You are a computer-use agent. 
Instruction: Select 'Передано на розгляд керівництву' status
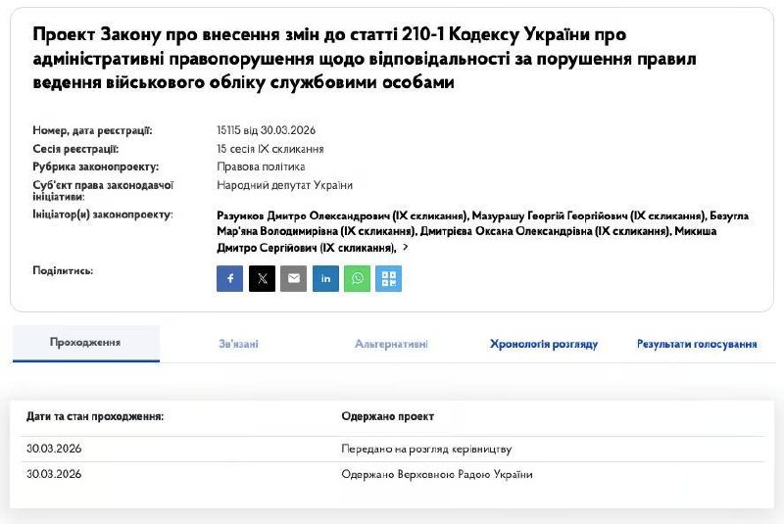[426, 449]
